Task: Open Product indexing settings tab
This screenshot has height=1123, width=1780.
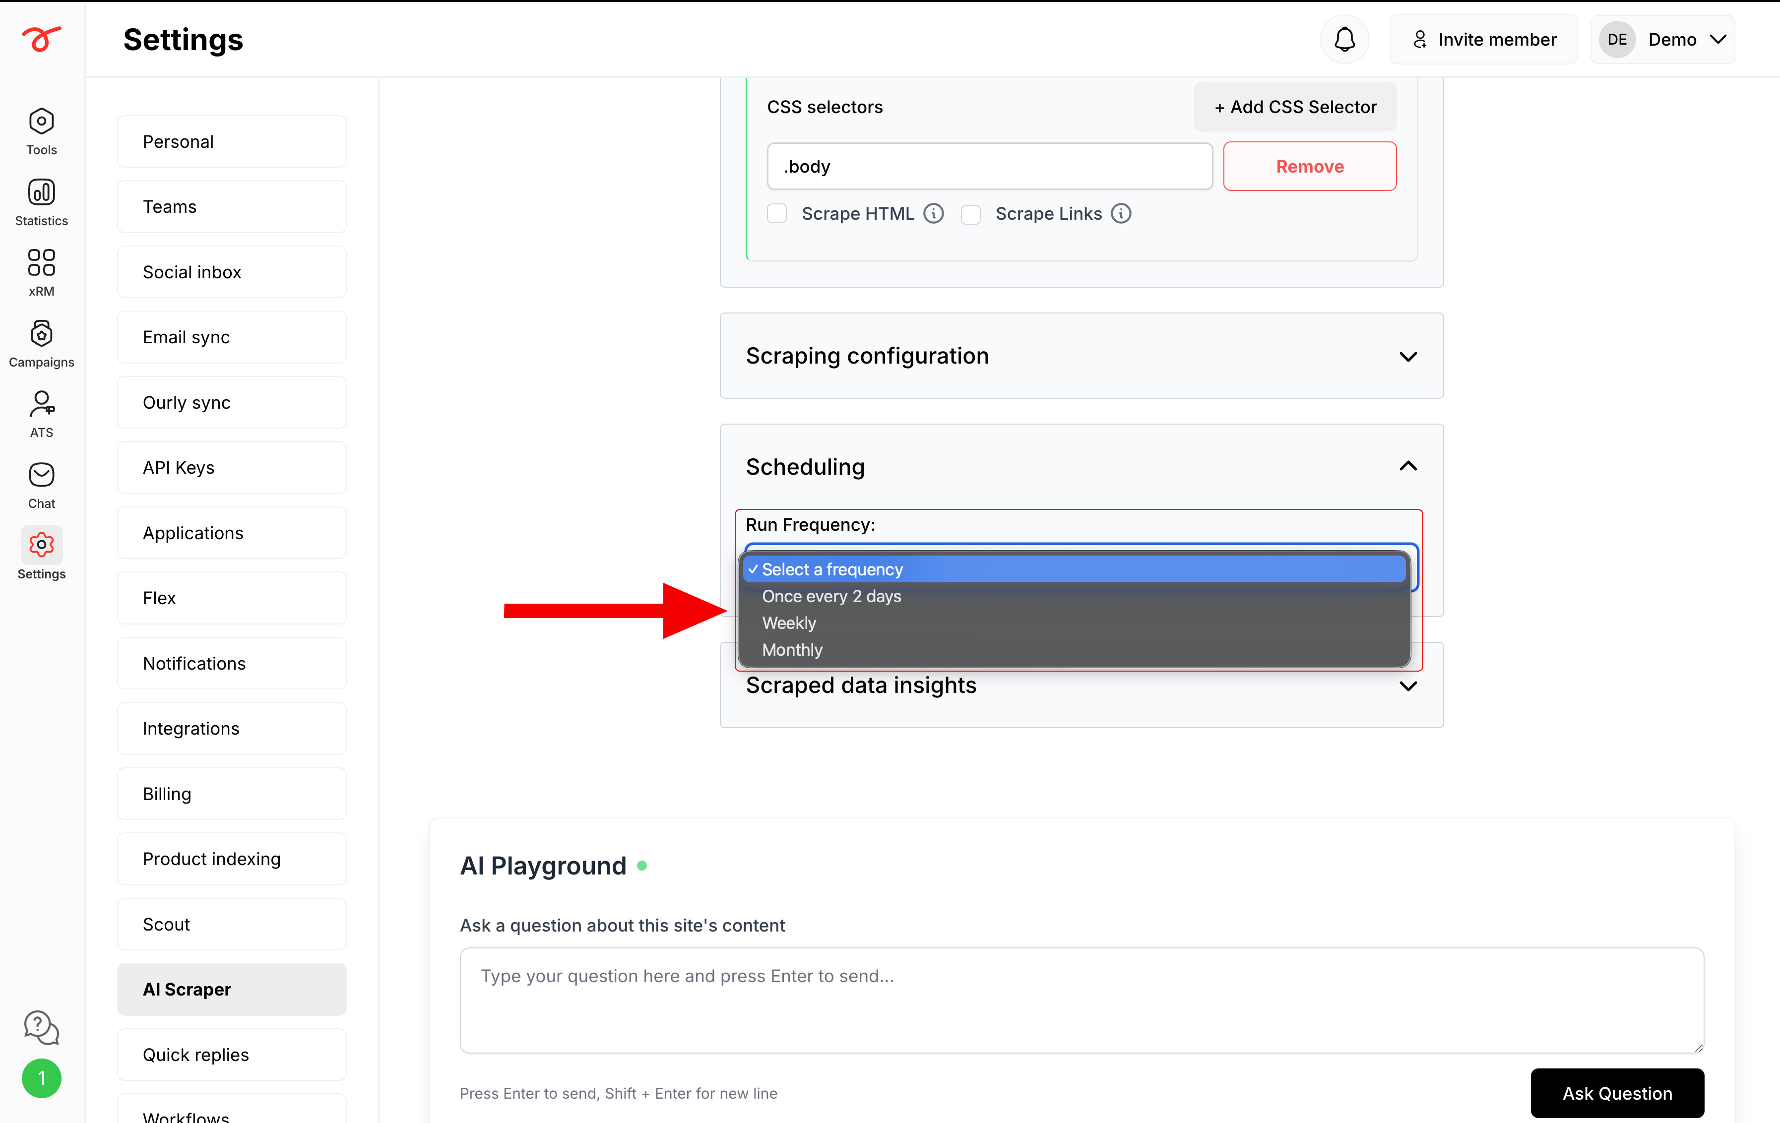Action: point(231,859)
